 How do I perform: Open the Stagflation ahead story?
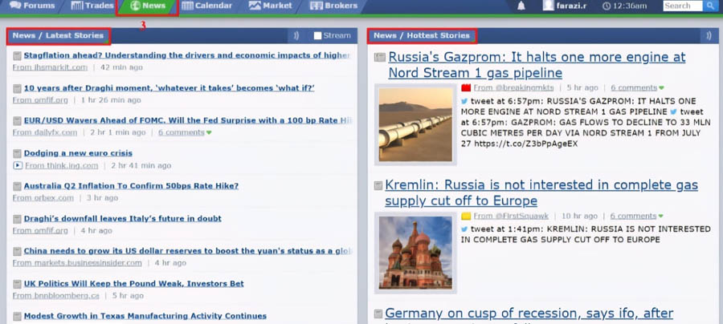click(x=186, y=55)
